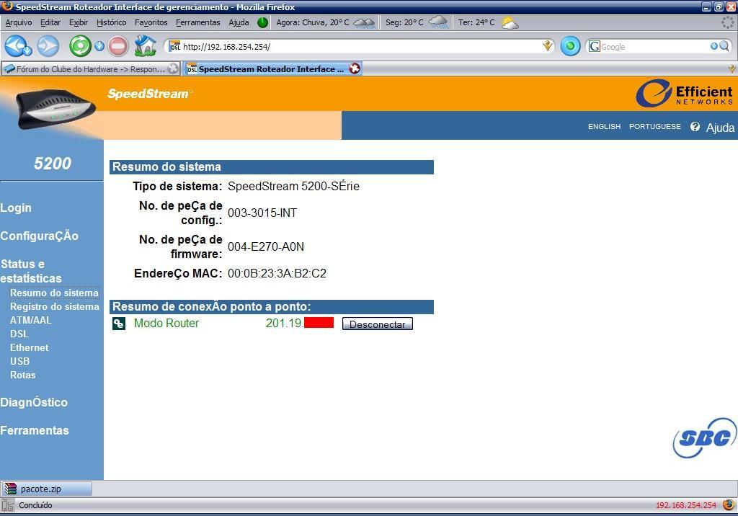Viewport: 738px width, 516px height.
Task: Open Ethernet statistics link
Action: tap(29, 347)
